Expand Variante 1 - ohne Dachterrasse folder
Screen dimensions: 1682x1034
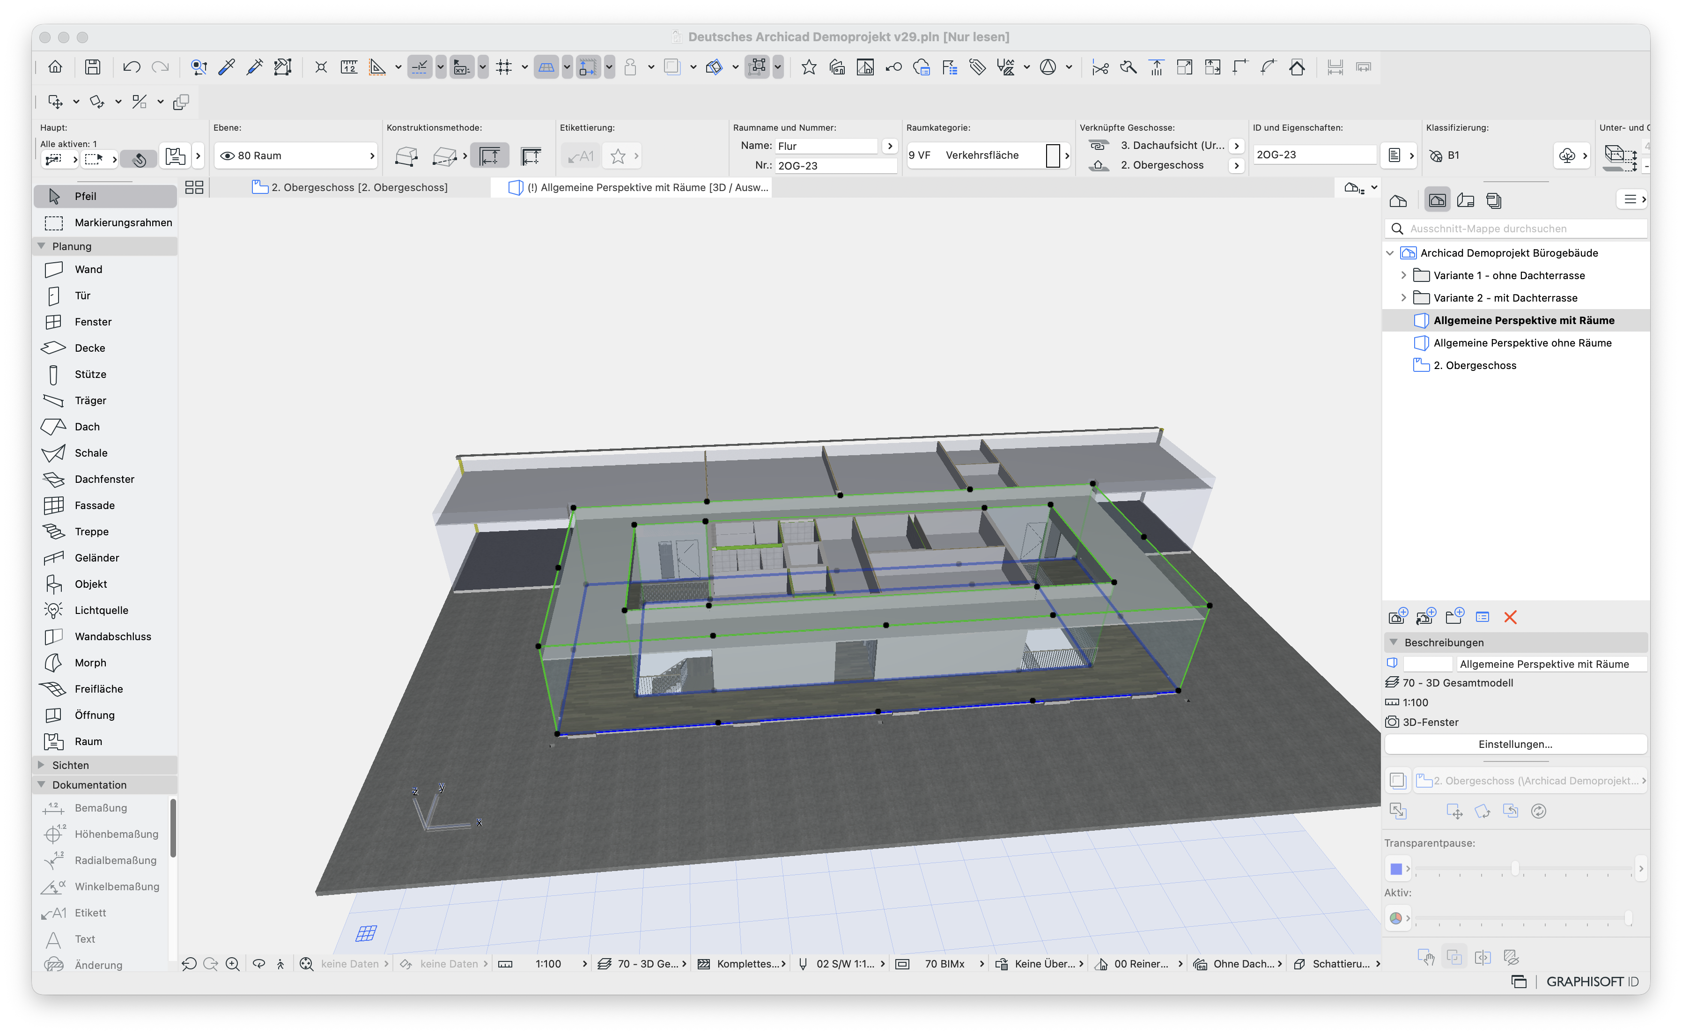(1404, 276)
